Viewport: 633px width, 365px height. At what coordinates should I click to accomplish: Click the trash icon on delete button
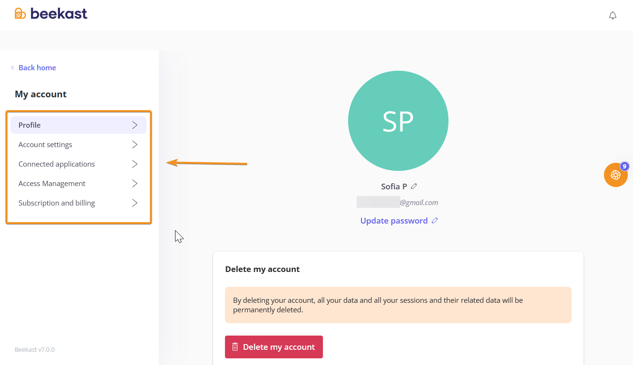[235, 347]
